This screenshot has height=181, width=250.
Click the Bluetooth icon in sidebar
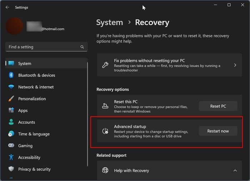[11, 75]
